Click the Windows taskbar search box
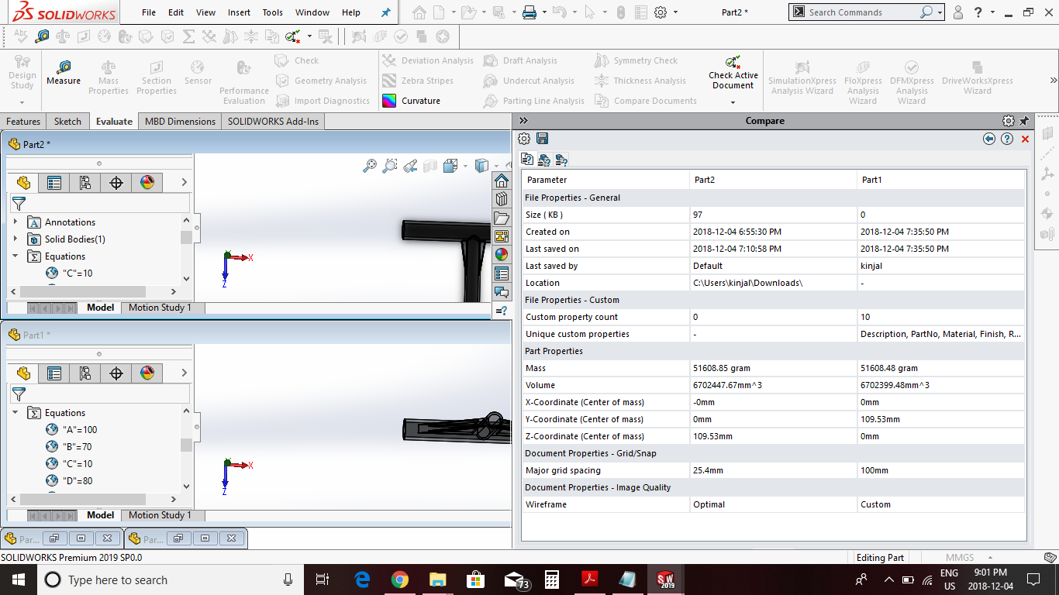1059x595 pixels. point(170,580)
